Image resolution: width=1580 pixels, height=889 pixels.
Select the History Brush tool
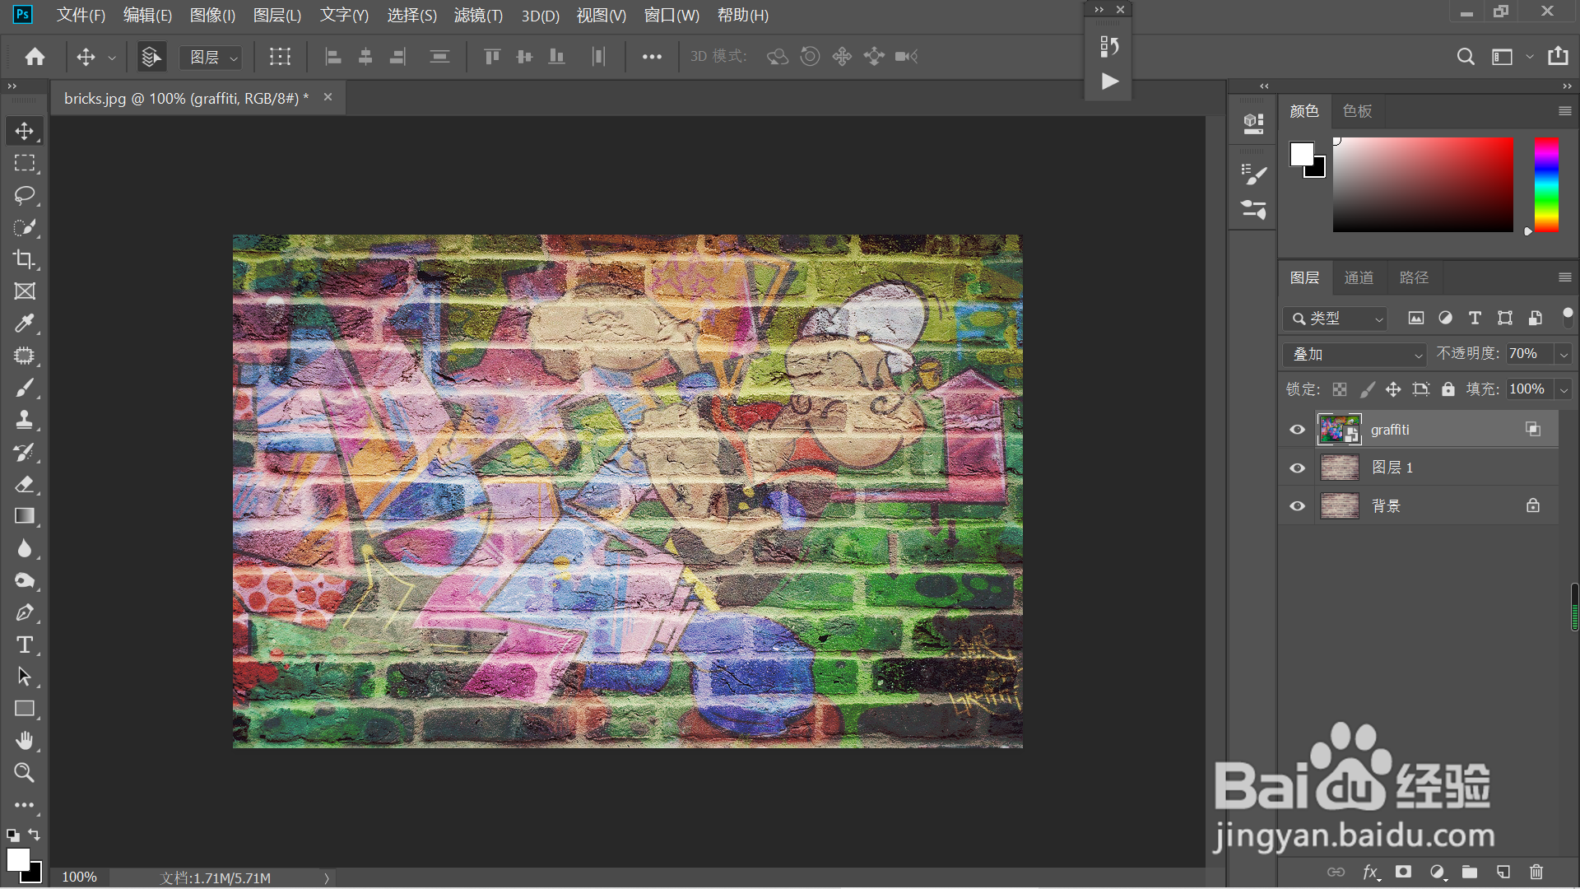pyautogui.click(x=25, y=452)
